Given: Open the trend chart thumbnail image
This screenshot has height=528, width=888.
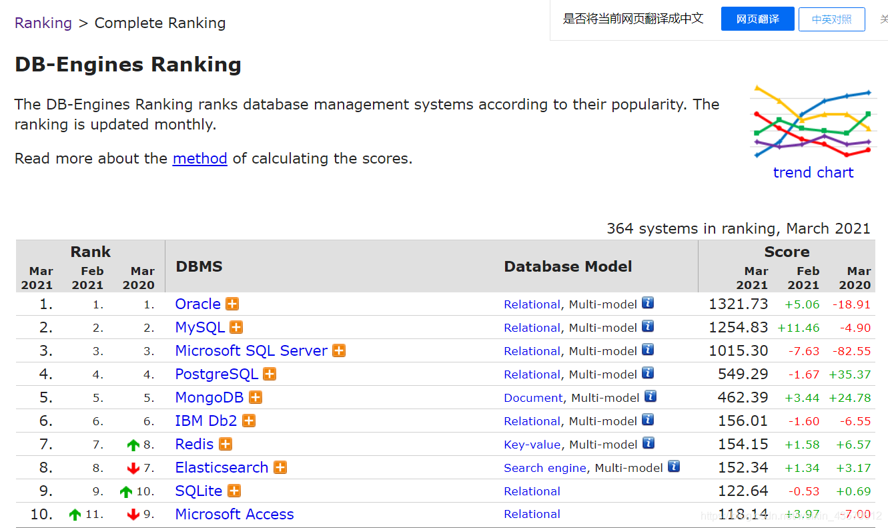Looking at the screenshot, I should (813, 121).
